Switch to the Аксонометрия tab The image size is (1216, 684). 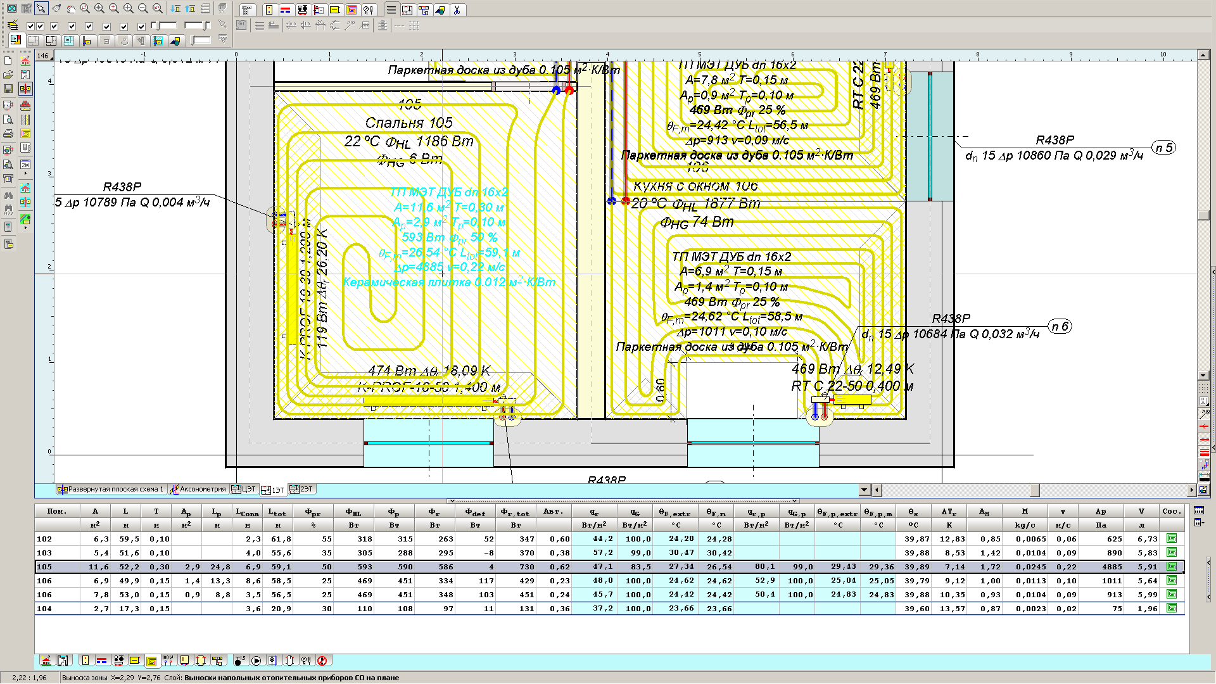tap(198, 489)
